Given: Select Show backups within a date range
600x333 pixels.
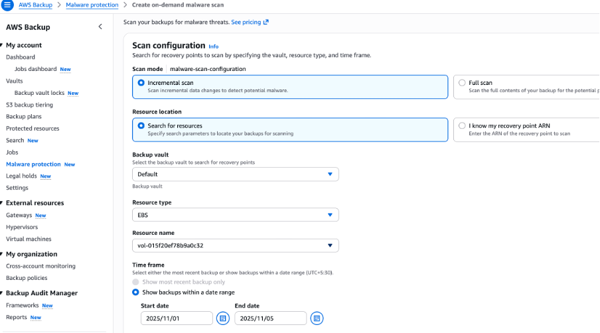Looking at the screenshot, I should [x=135, y=293].
